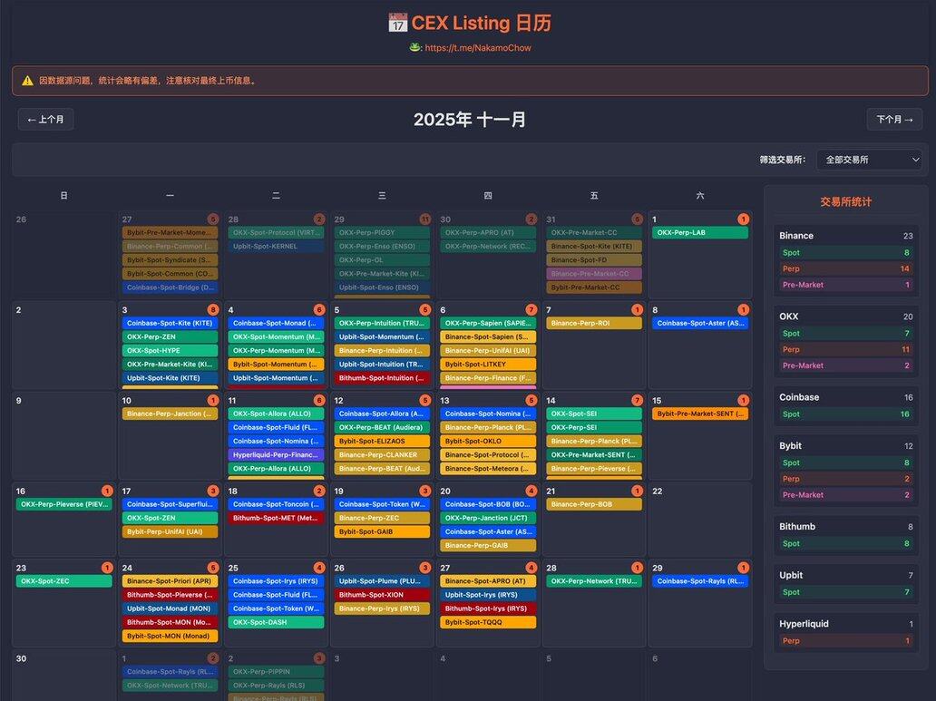Screen dimensions: 936x701
Task: Click the warning triangle icon in the alert banner
Action: (x=27, y=81)
